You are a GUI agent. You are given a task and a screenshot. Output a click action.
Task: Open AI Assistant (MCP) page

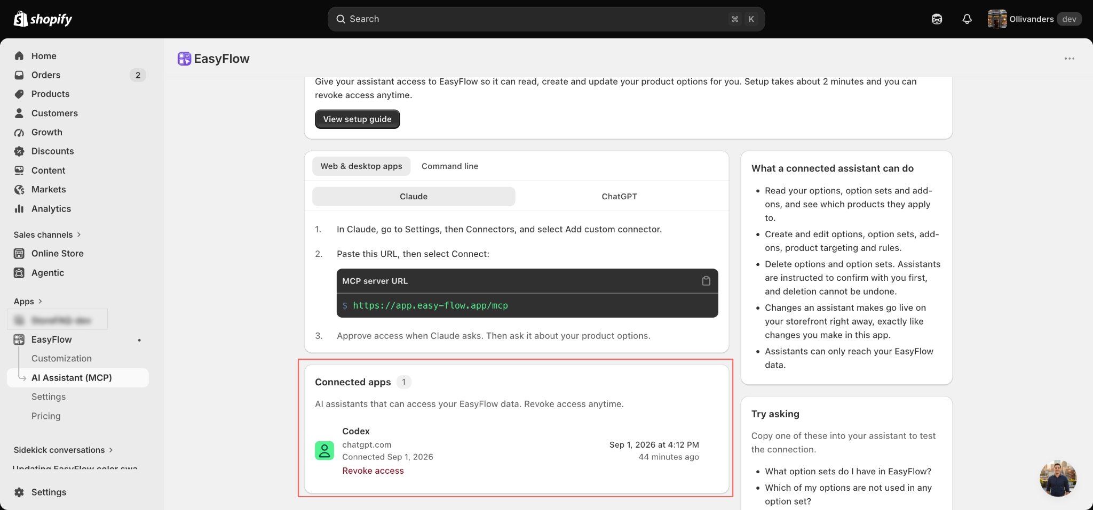(x=78, y=378)
